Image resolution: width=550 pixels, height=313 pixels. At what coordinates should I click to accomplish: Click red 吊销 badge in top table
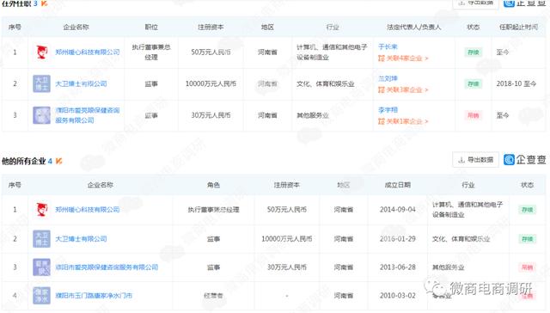[x=474, y=115]
